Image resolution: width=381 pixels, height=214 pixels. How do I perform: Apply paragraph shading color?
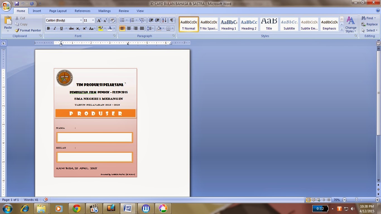coord(159,28)
